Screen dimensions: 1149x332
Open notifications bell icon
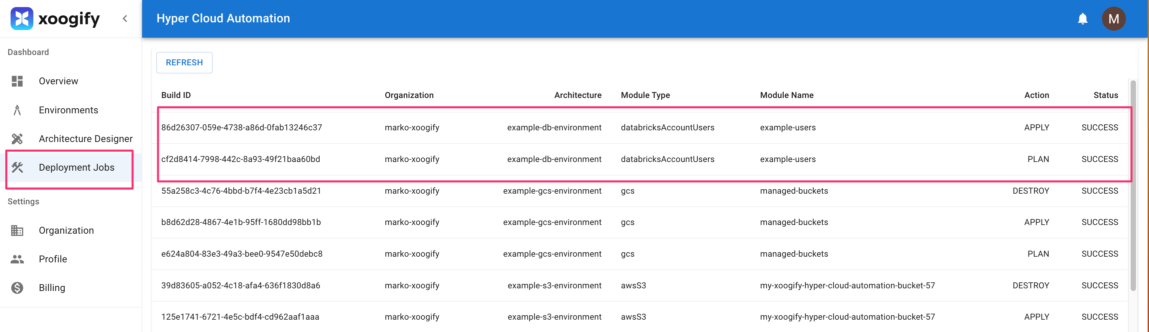[x=1082, y=19]
